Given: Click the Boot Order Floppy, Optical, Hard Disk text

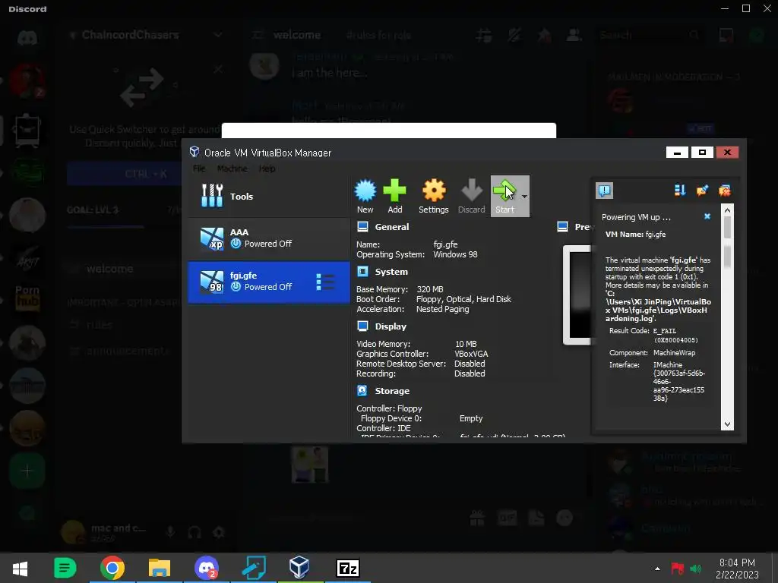Looking at the screenshot, I should pyautogui.click(x=463, y=299).
